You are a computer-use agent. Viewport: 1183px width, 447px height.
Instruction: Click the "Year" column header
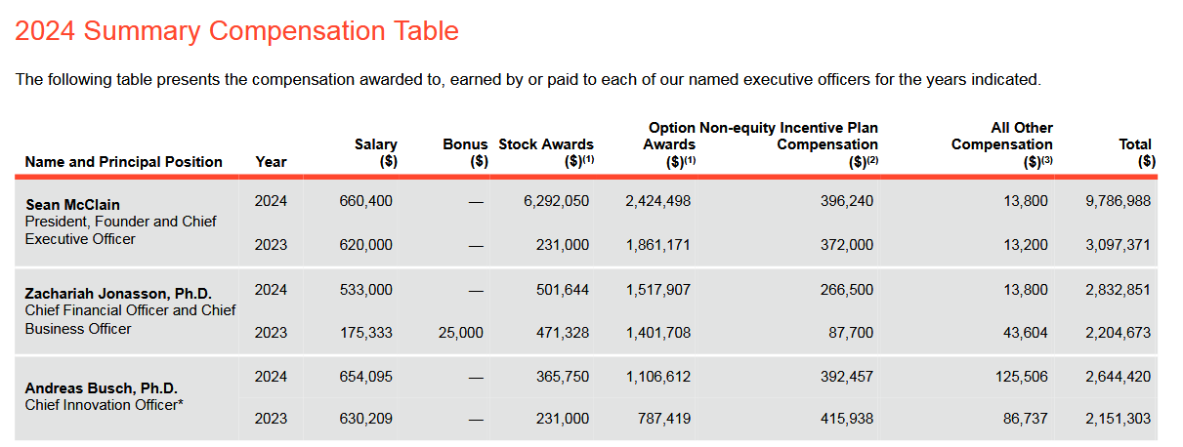[x=271, y=162]
